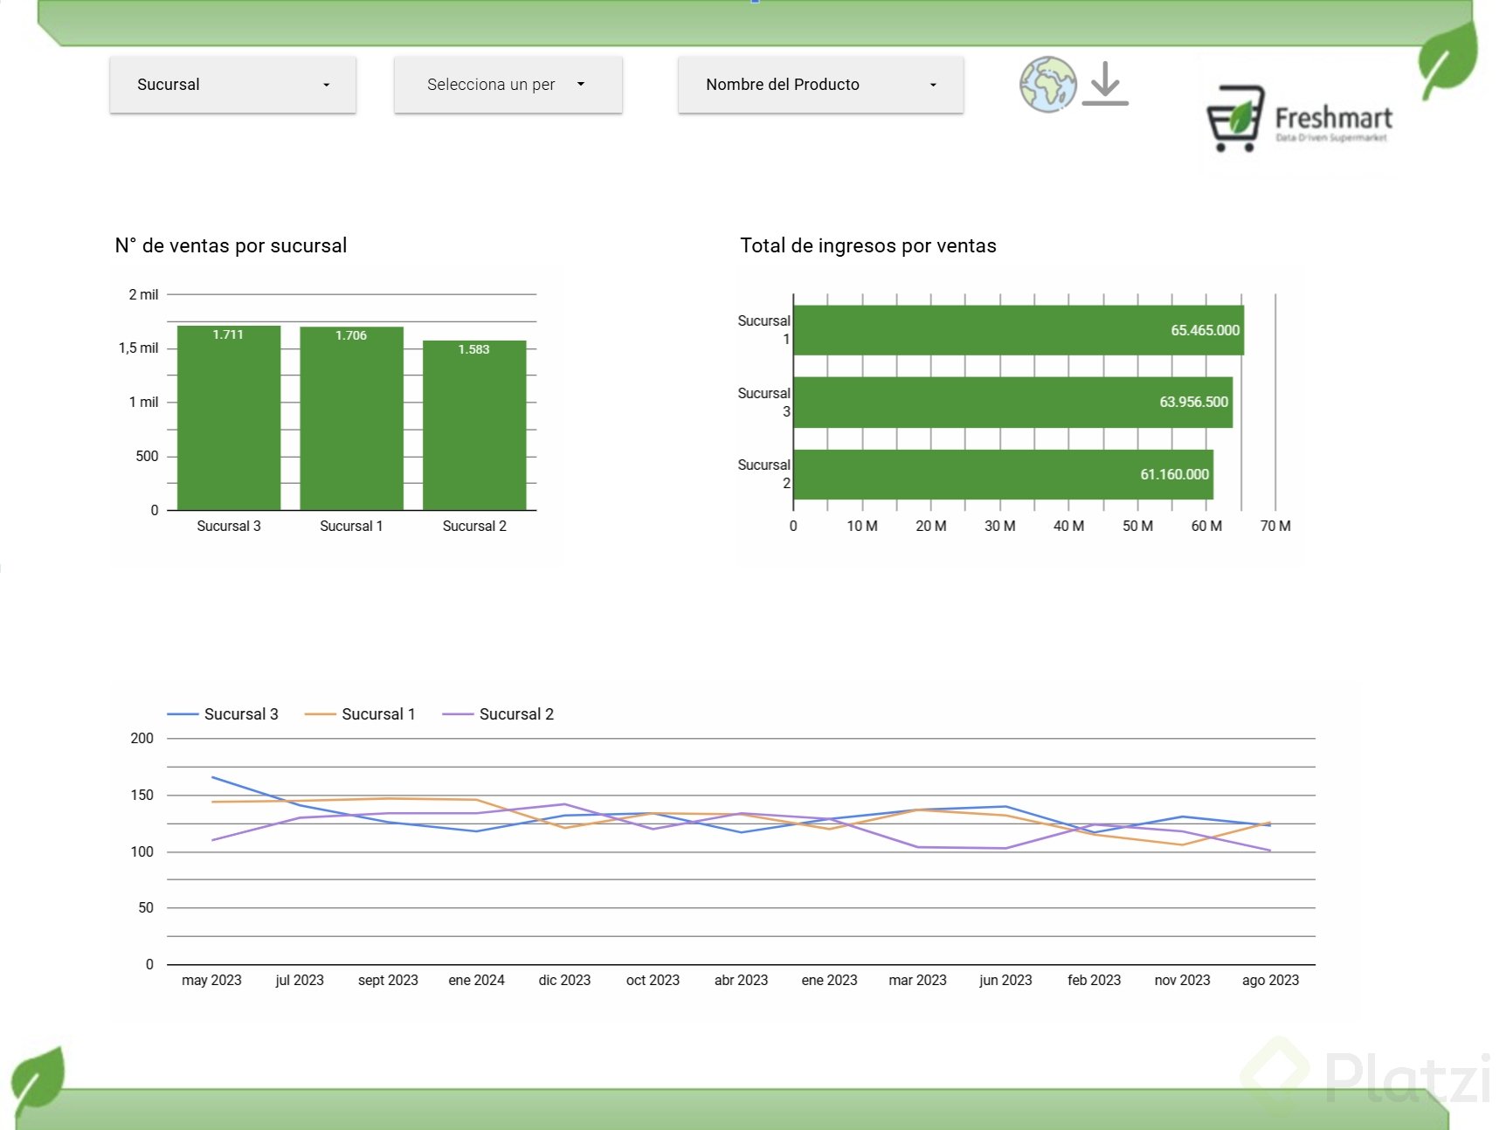
Task: Open the 'Selecciona un per' period dropdown
Action: pos(508,85)
